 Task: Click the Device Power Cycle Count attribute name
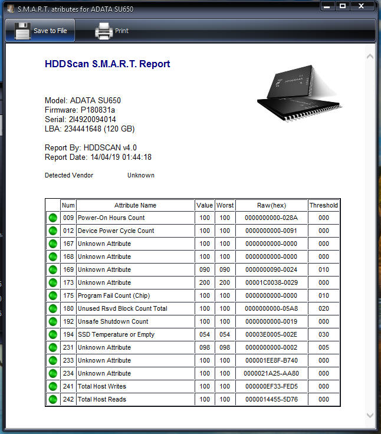coord(116,231)
